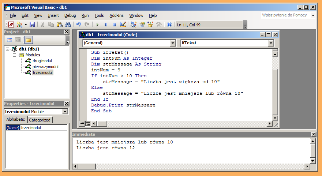This screenshot has height=176, width=322.
Task: Select the pierwszymodul module
Action: [x=45, y=67]
